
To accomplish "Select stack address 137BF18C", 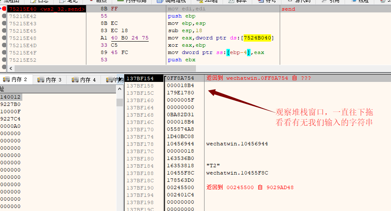I will tap(140, 181).
